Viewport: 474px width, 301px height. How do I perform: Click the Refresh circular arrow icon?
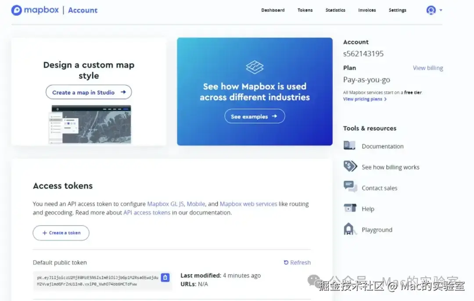pyautogui.click(x=286, y=262)
